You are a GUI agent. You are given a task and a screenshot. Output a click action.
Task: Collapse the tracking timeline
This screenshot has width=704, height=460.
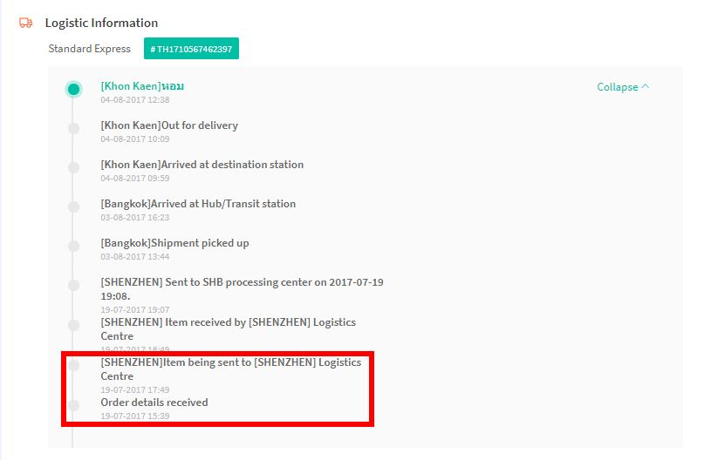(x=623, y=86)
